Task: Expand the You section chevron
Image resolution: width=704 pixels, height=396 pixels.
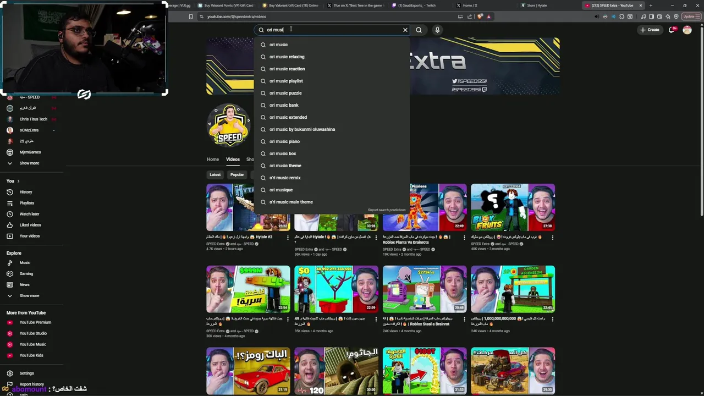Action: coord(18,181)
